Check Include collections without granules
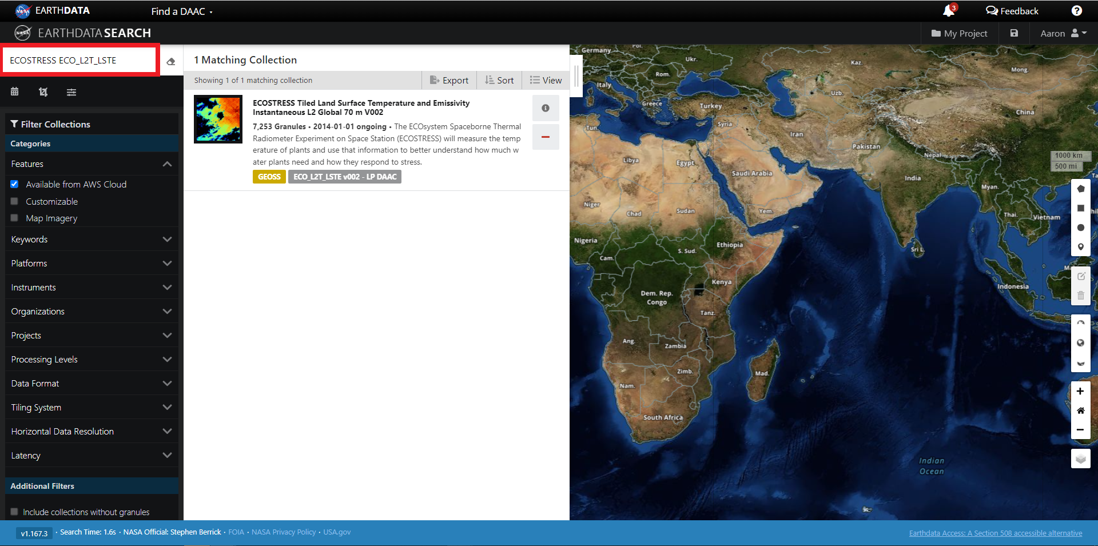Viewport: 1098px width, 546px height. point(14,512)
